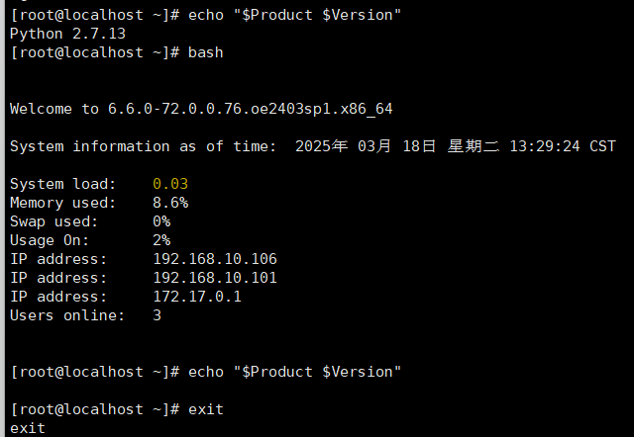Image resolution: width=634 pixels, height=437 pixels.
Task: Click the Usage On 2% value
Action: 161,240
